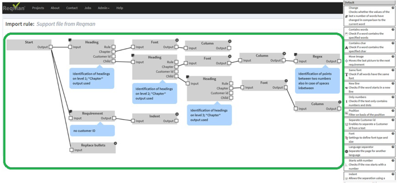Select the Indent node title
The width and height of the screenshot is (398, 184).
coord(154,116)
